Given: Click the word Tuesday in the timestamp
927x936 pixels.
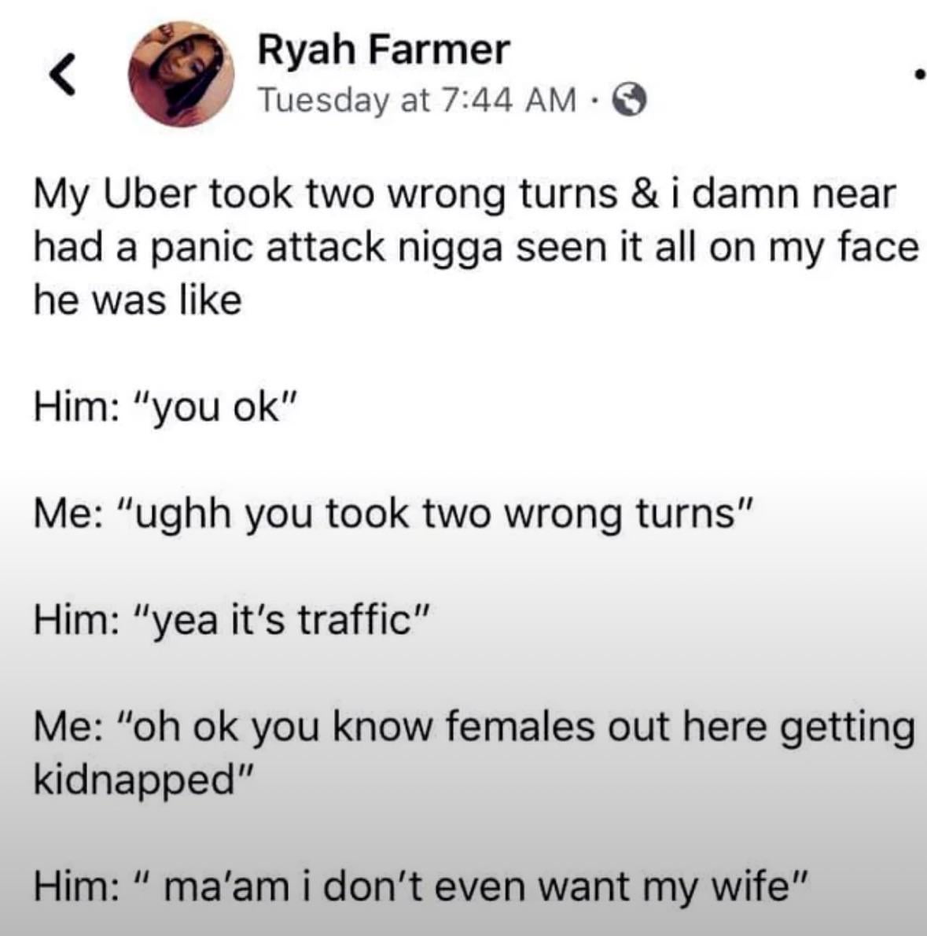Looking at the screenshot, I should tap(325, 100).
